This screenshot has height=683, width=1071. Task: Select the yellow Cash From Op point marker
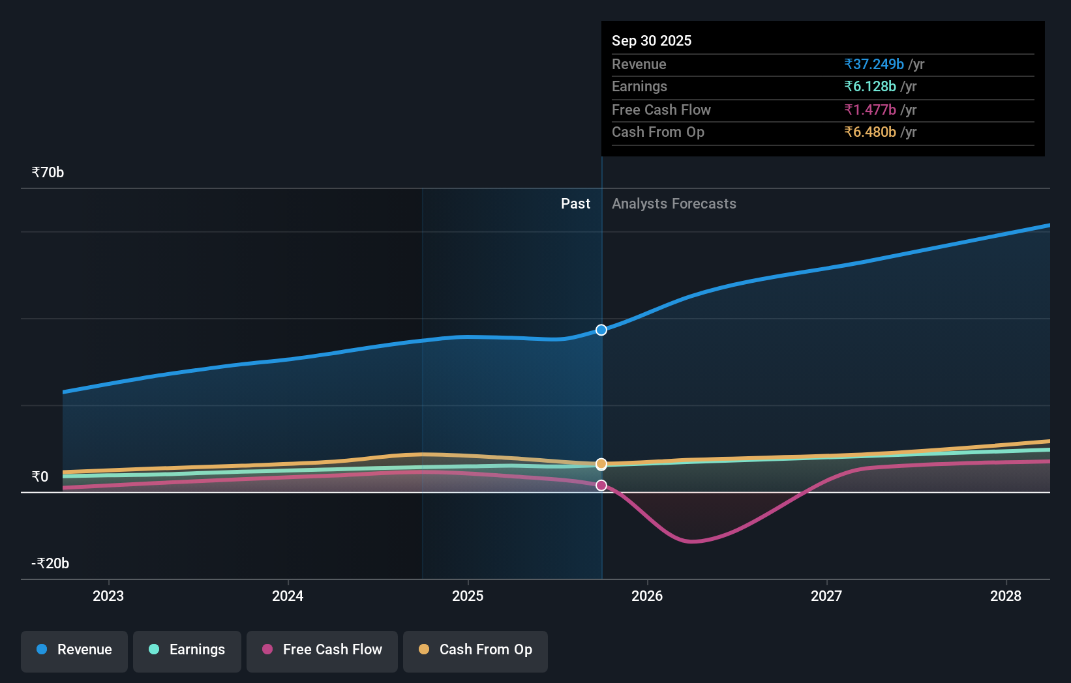(x=601, y=464)
